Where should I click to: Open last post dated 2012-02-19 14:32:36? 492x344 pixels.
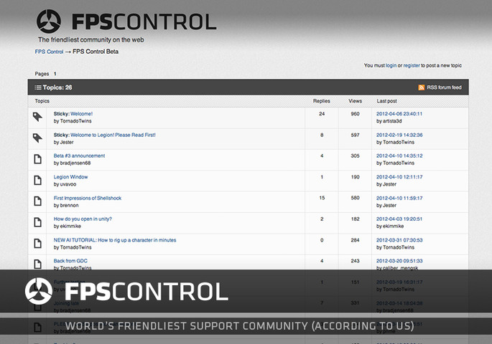(399, 135)
